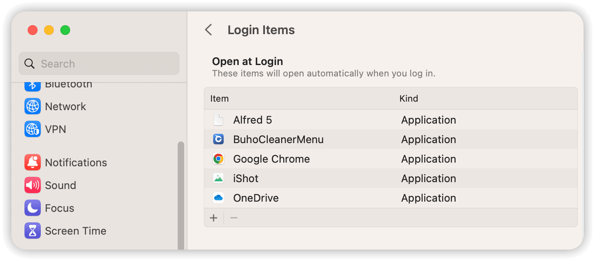The width and height of the screenshot is (595, 261).
Task: Click the search magnifying glass icon
Action: (29, 64)
